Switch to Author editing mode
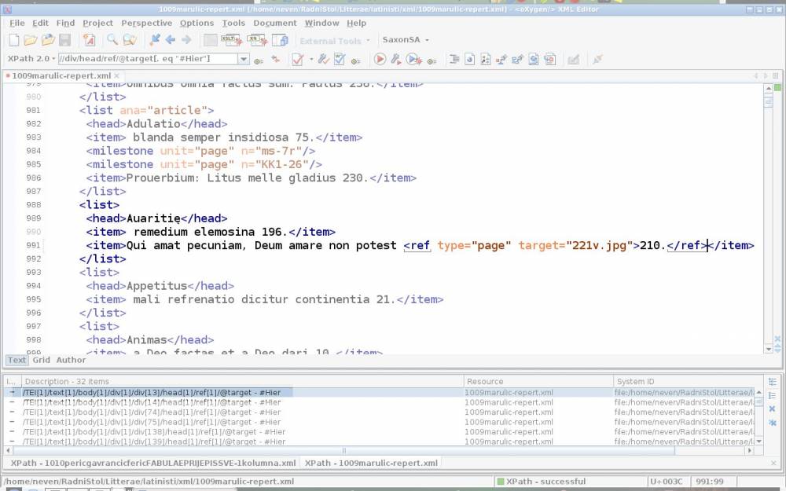Viewport: 786px width, 491px height. click(71, 360)
